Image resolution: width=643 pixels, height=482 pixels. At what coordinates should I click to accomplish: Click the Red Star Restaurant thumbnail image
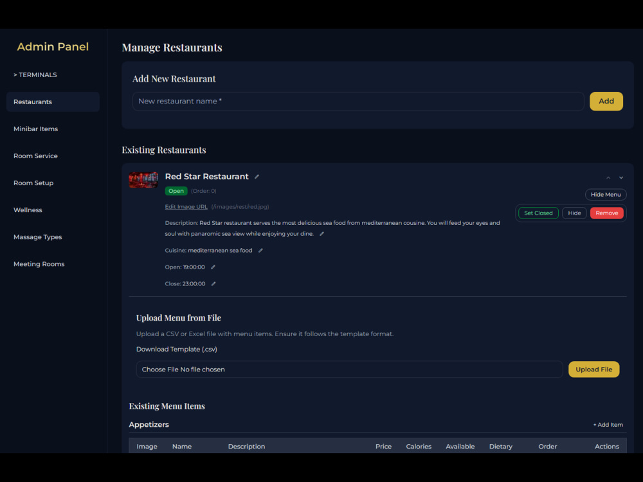pos(143,179)
